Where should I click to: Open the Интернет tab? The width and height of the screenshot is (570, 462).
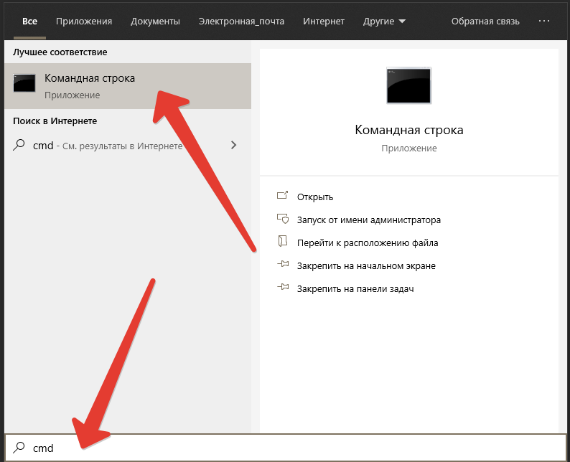pos(323,22)
